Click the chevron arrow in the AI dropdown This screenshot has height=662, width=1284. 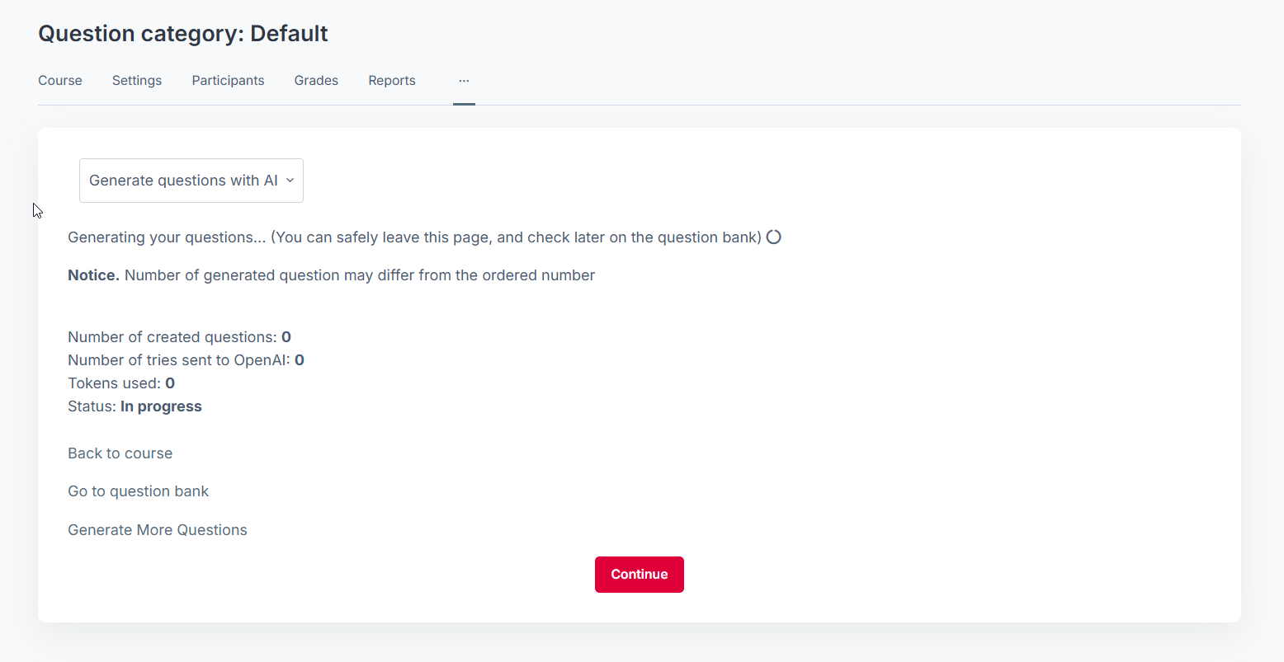pyautogui.click(x=290, y=181)
